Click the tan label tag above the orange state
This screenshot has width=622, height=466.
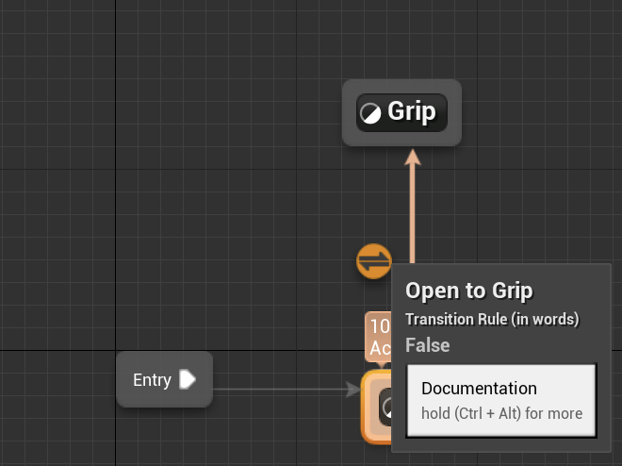[379, 337]
